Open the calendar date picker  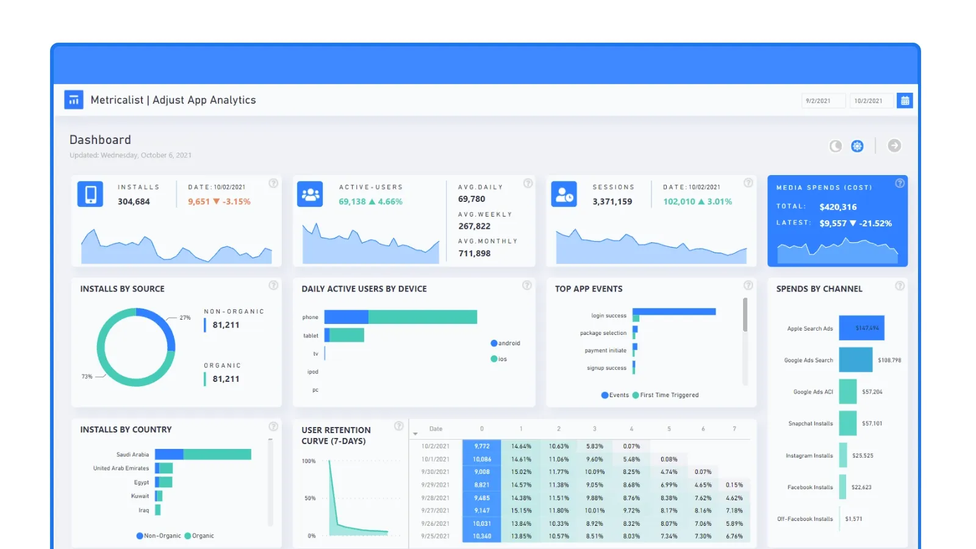tap(905, 101)
